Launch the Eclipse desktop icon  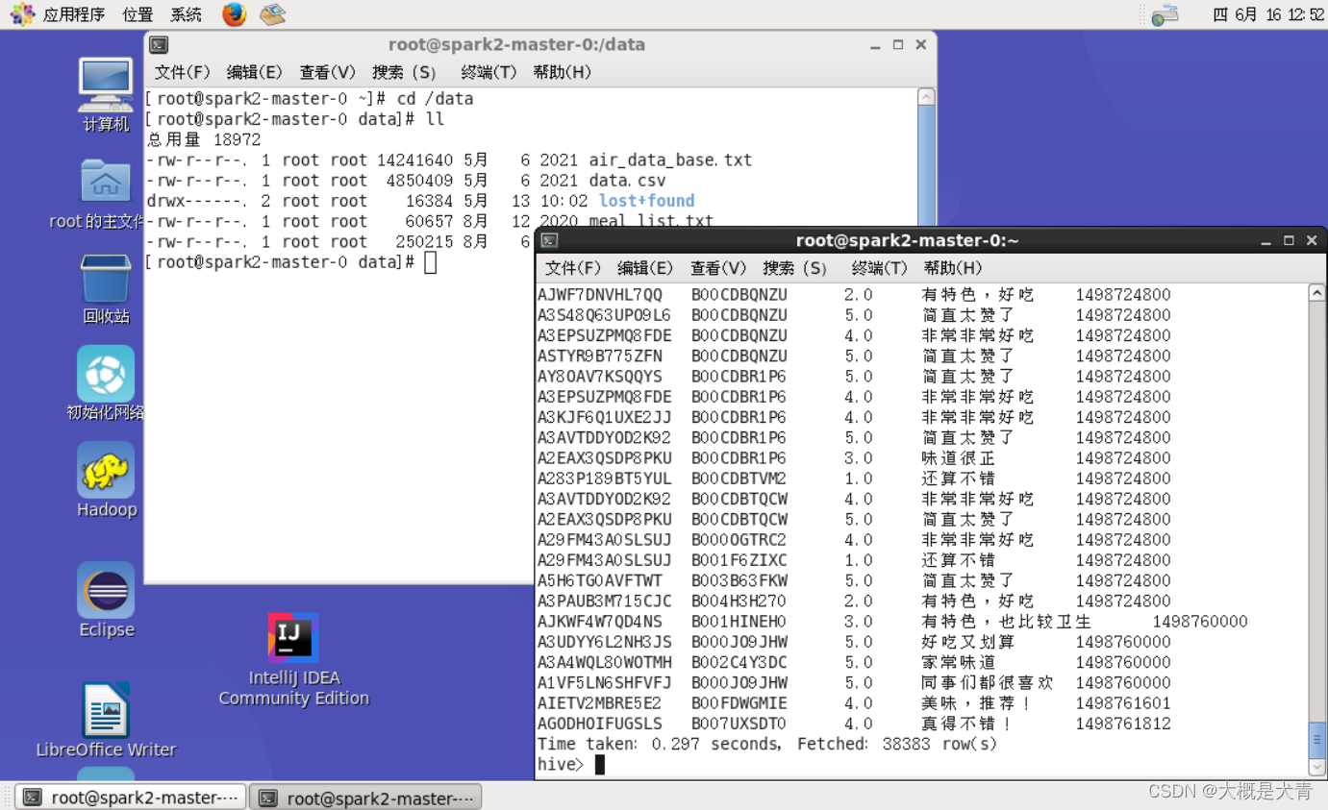point(106,590)
